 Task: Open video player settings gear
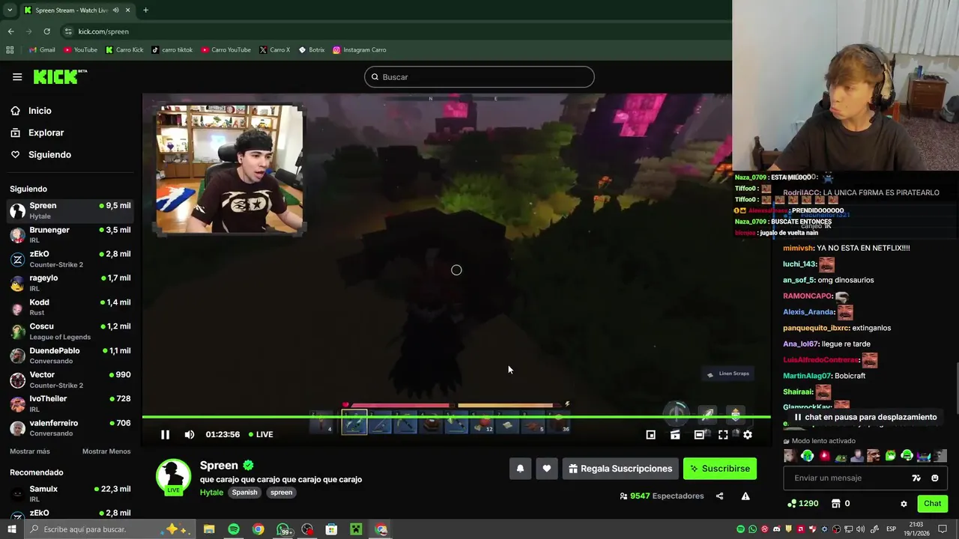[747, 434]
